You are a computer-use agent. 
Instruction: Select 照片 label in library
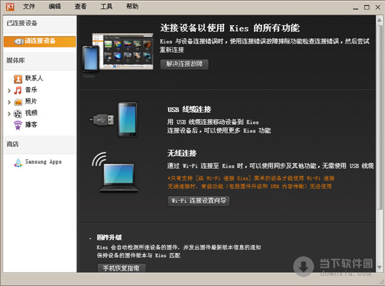31,101
